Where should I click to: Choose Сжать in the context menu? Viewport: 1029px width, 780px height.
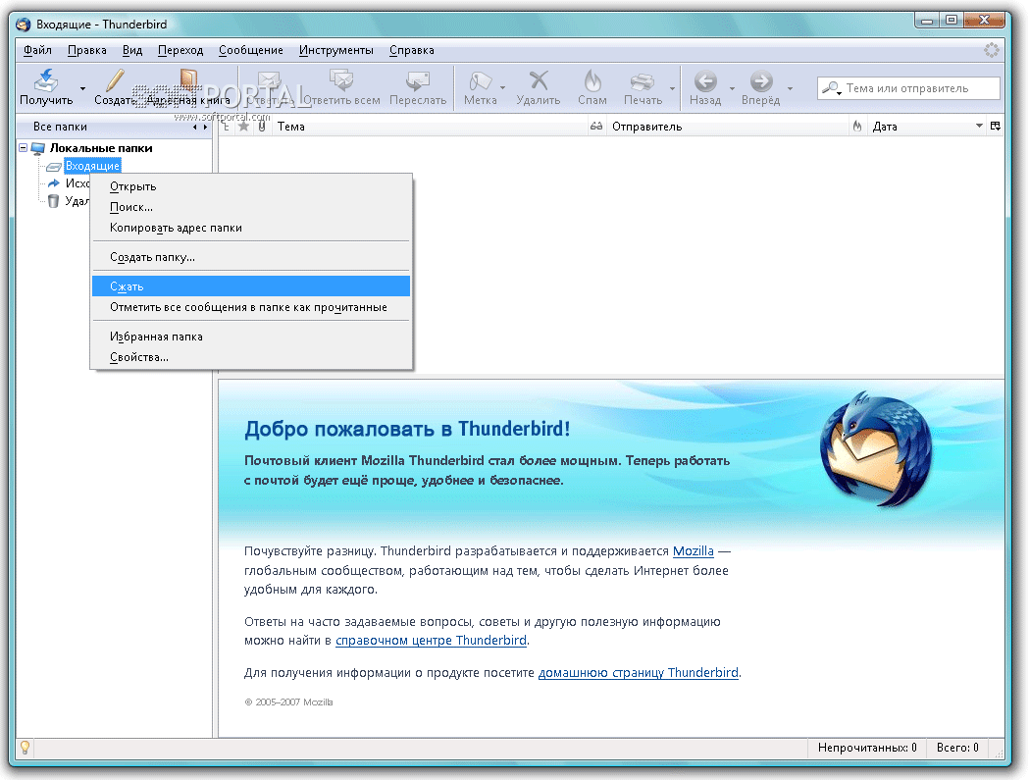pos(251,286)
